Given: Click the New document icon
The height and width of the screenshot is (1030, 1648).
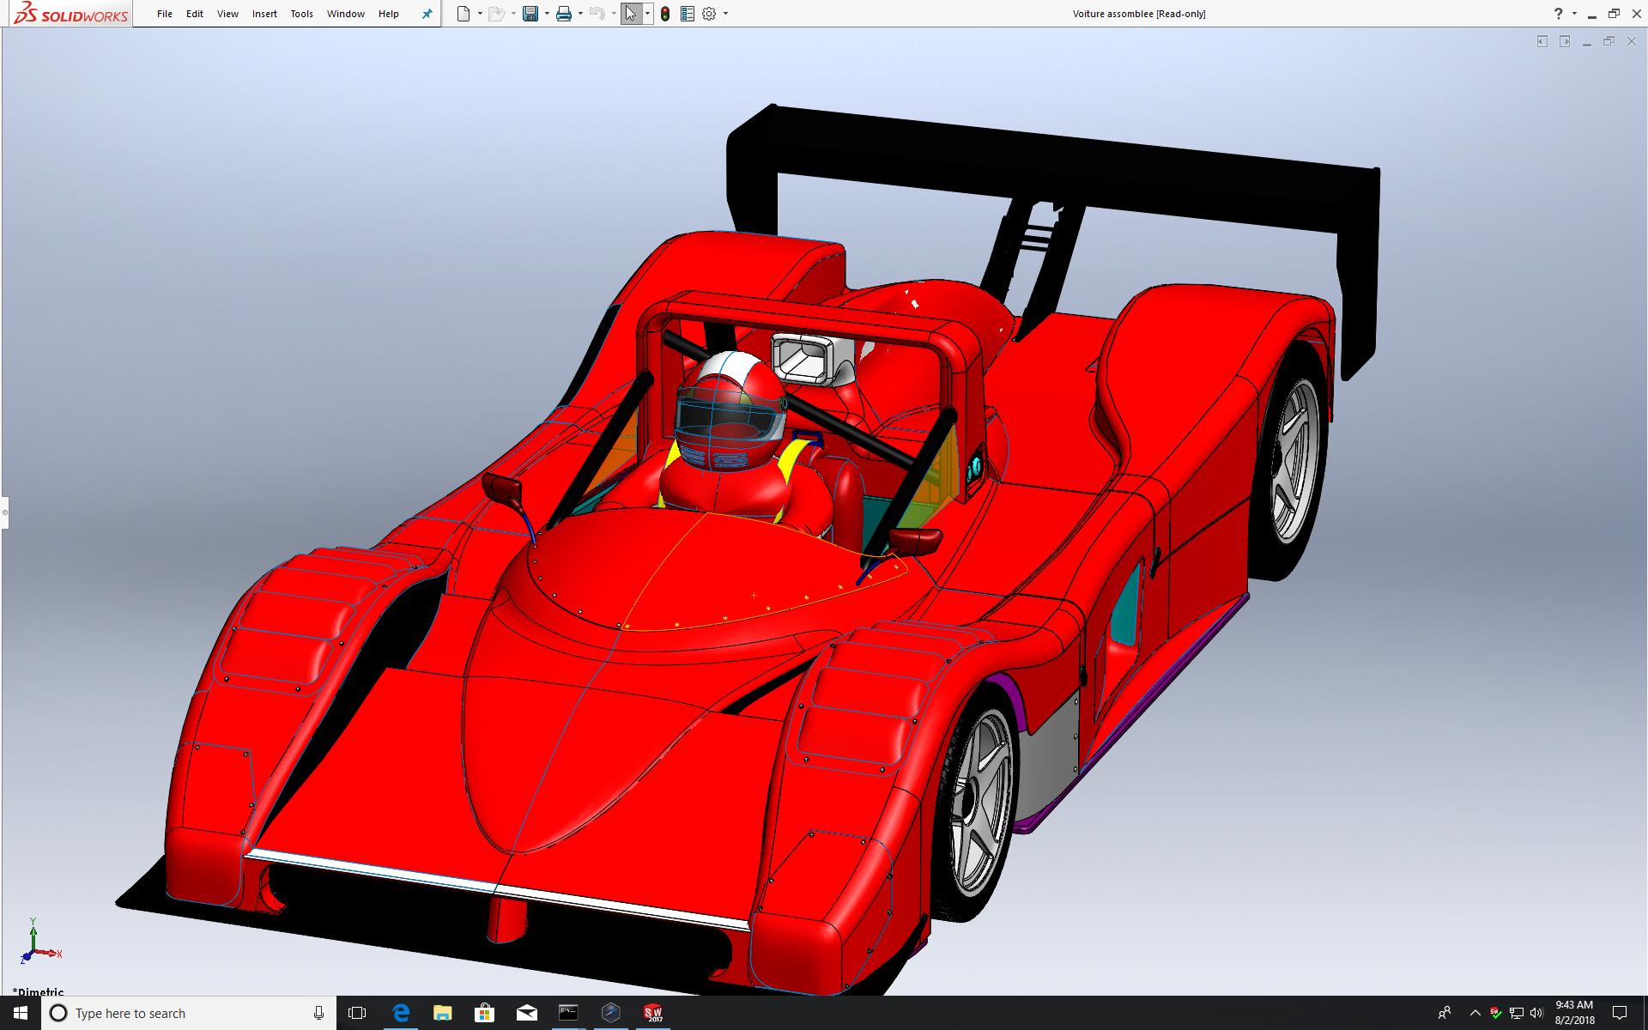Looking at the screenshot, I should pos(463,14).
